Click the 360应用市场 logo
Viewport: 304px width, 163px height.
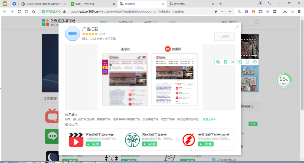click(x=58, y=22)
